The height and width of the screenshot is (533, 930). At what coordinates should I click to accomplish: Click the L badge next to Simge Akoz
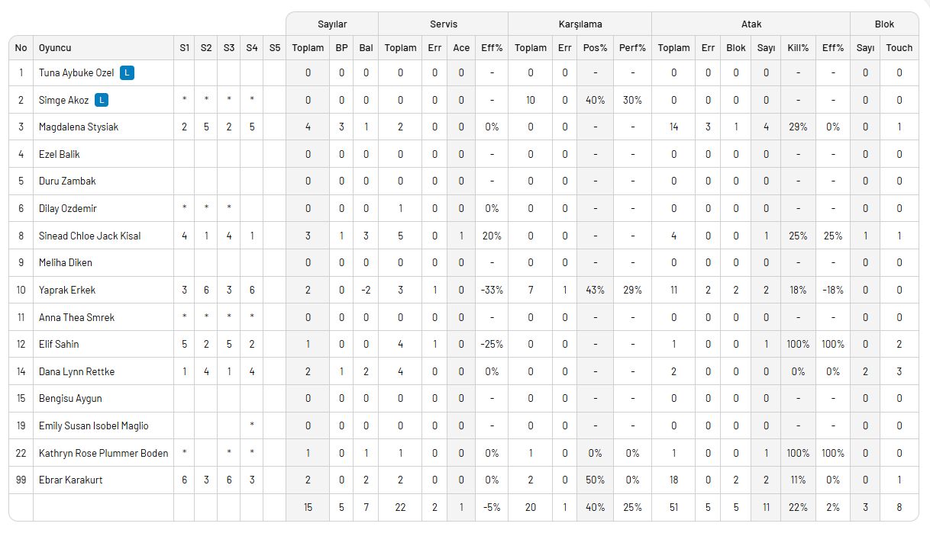(x=102, y=100)
